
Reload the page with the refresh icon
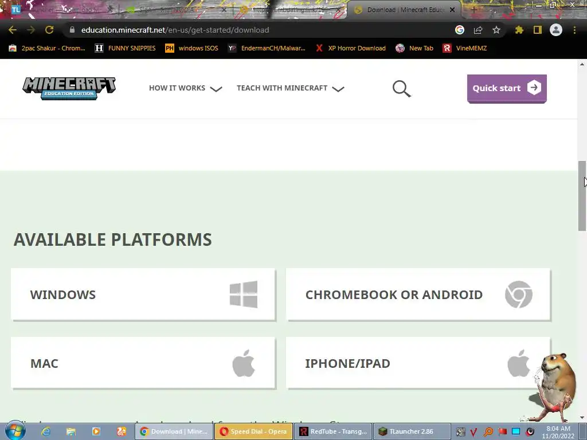tap(49, 30)
